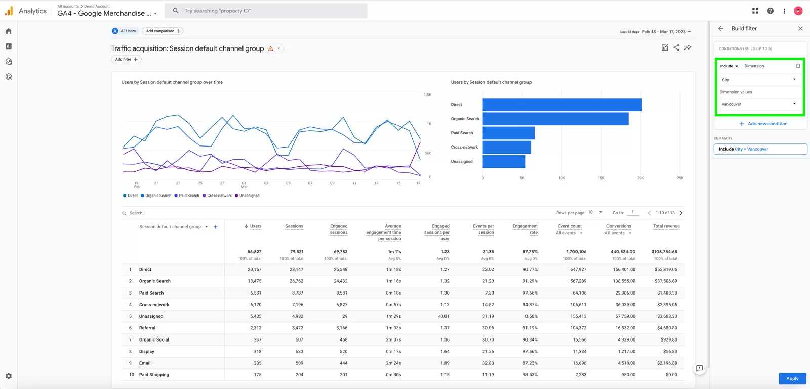The image size is (810, 389).
Task: Click Add comparison button
Action: click(163, 31)
